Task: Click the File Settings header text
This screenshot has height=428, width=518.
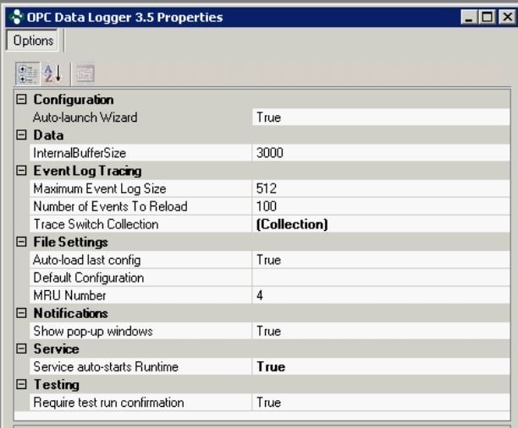Action: [70, 242]
